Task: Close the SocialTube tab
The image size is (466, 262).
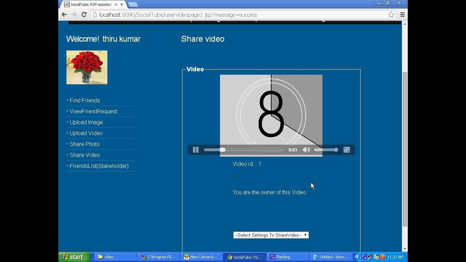Action: 122,4
